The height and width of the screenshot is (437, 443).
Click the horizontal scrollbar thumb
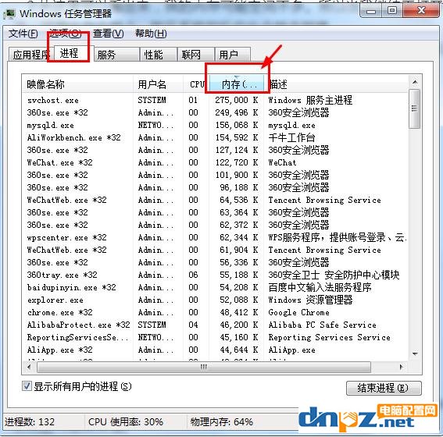204,367
